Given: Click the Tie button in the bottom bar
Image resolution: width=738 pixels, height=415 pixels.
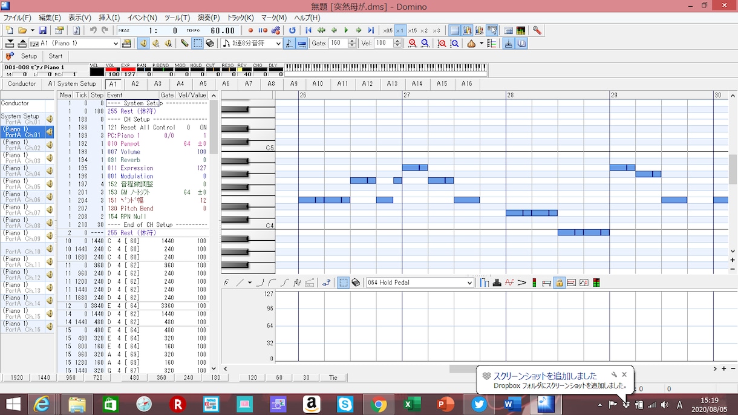Looking at the screenshot, I should [333, 377].
